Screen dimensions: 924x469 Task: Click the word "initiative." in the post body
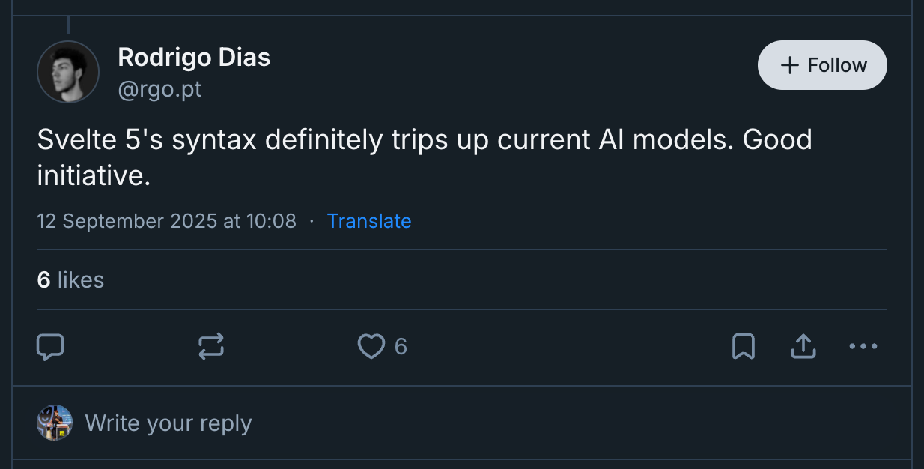(94, 176)
